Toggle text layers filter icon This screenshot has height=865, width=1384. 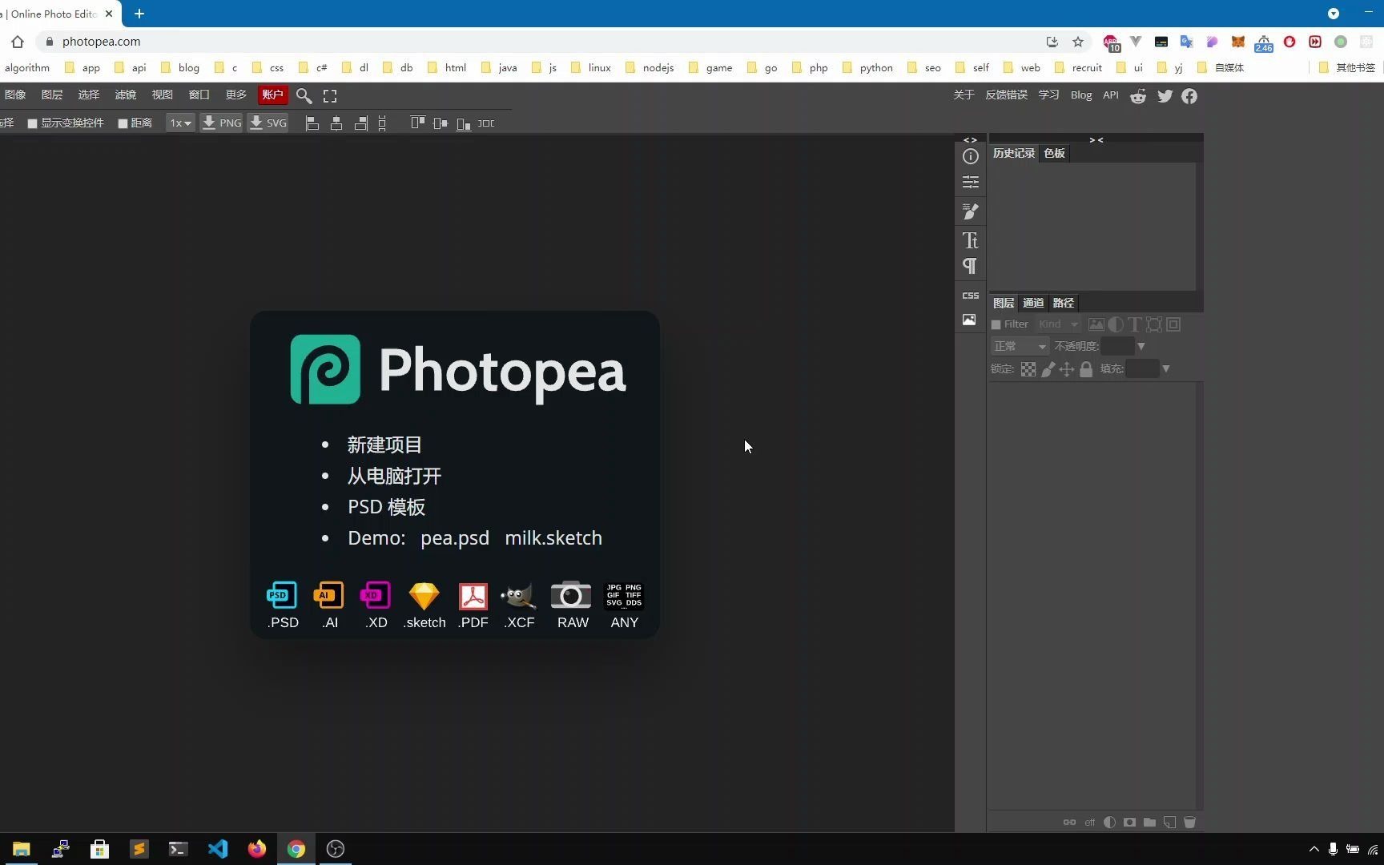[1134, 324]
